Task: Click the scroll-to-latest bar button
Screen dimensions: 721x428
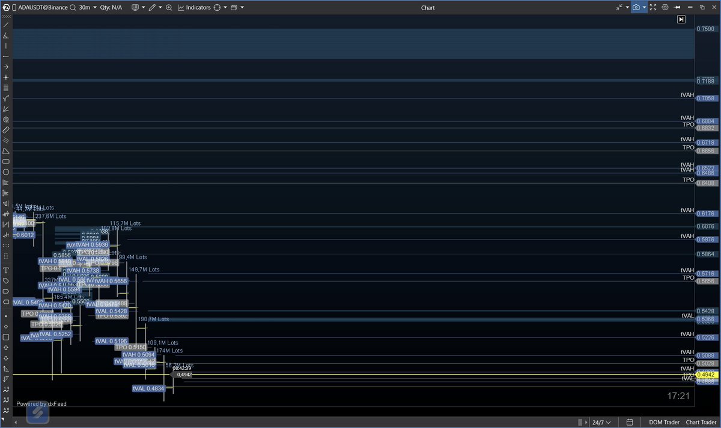Action: [681, 19]
